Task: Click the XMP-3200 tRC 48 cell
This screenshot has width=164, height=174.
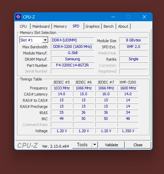Action: [128, 119]
